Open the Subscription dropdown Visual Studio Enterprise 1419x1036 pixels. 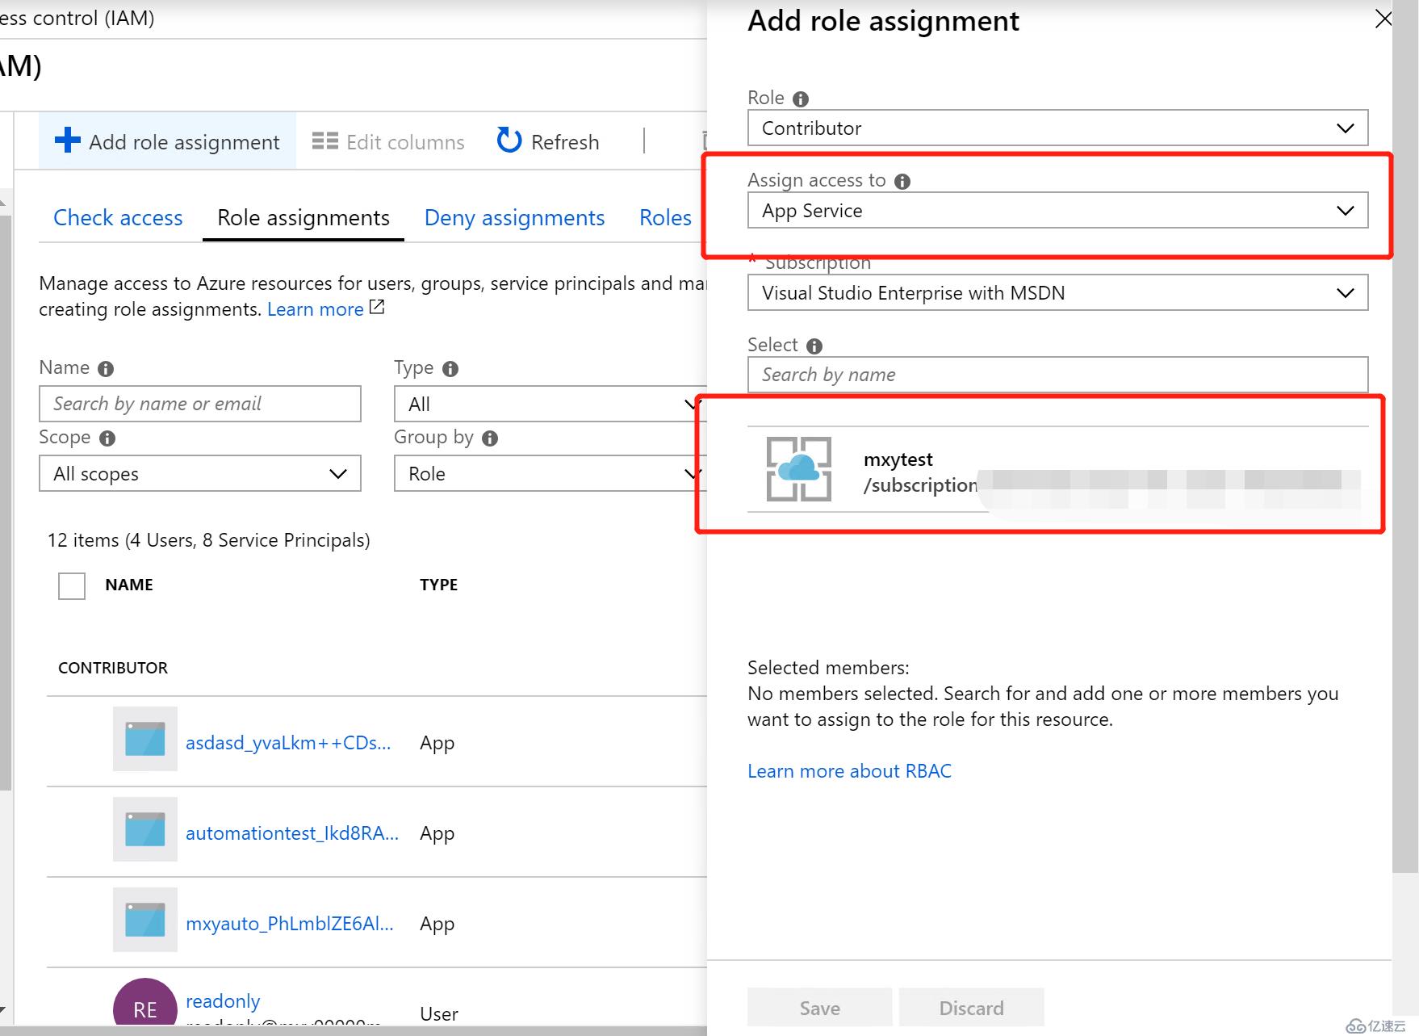click(1057, 292)
